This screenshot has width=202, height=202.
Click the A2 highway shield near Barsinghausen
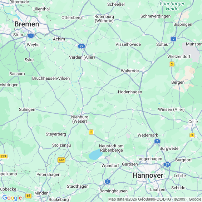tap(107, 182)
